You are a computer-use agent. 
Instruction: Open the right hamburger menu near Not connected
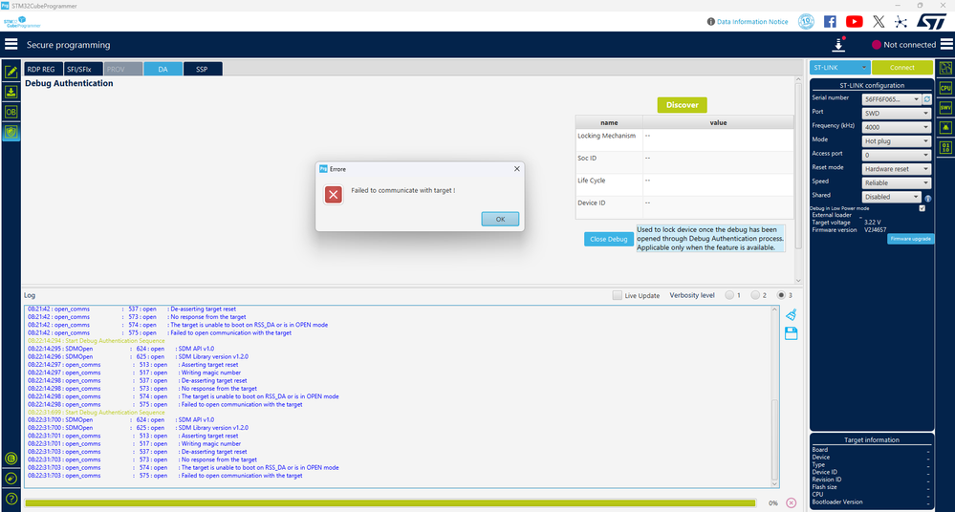(x=946, y=45)
